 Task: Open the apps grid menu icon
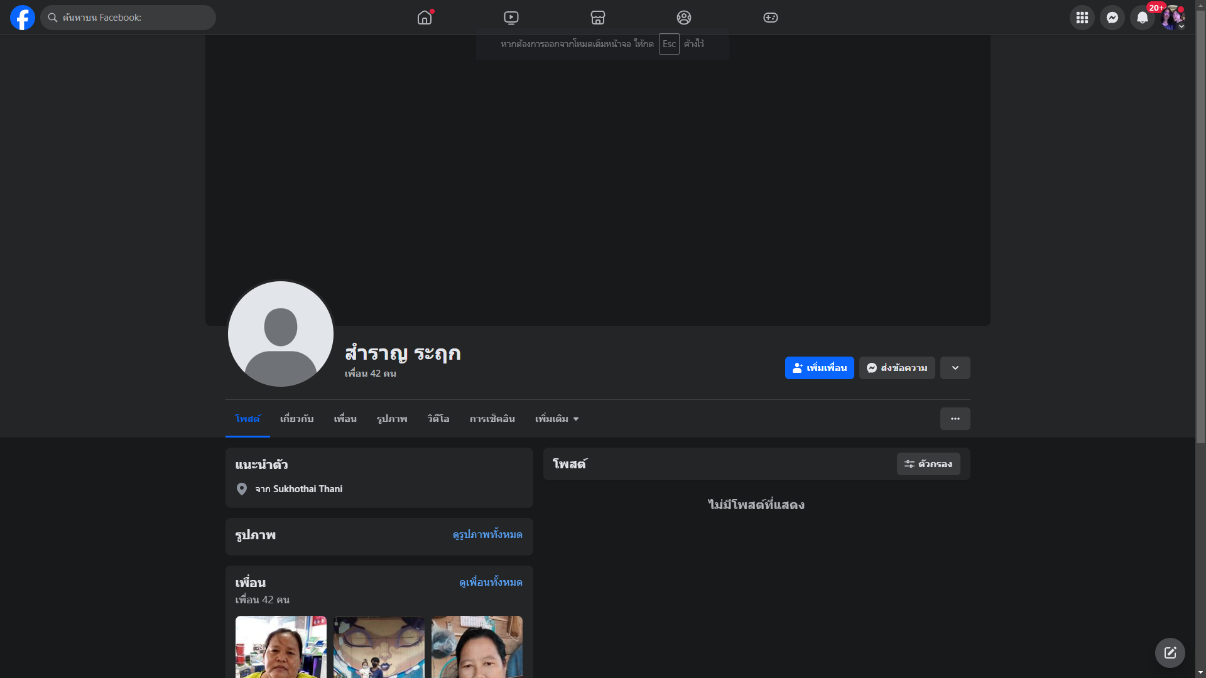tap(1082, 18)
